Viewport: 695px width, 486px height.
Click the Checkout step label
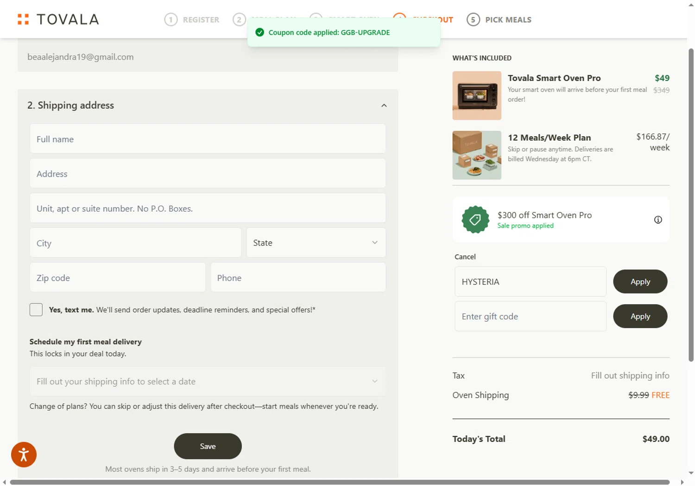[x=433, y=20]
